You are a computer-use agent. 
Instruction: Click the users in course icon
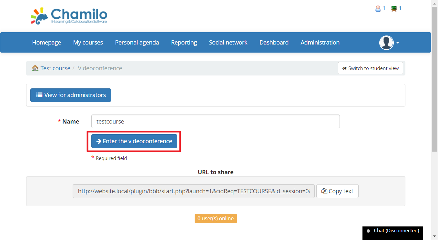click(x=394, y=9)
